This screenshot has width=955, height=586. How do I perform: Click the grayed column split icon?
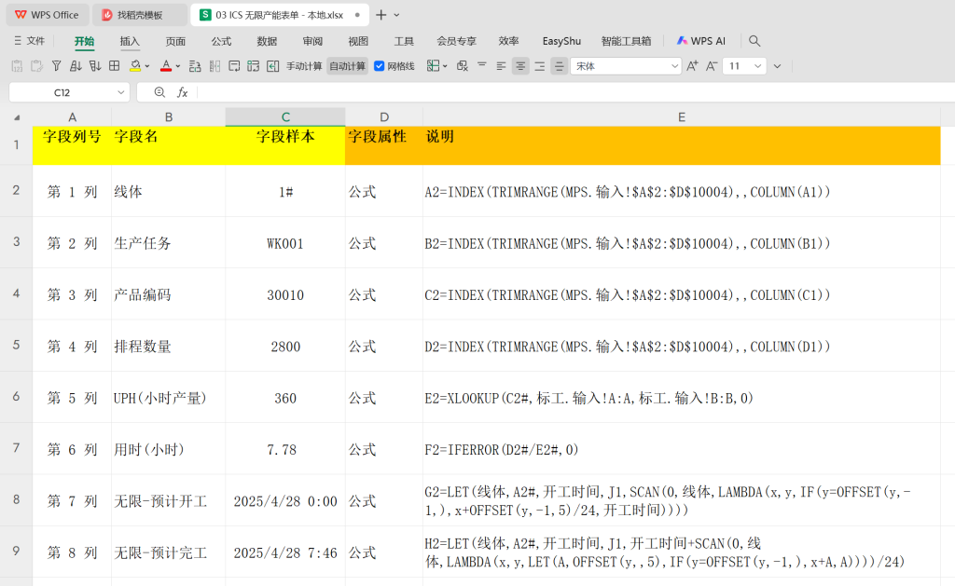[x=215, y=66]
